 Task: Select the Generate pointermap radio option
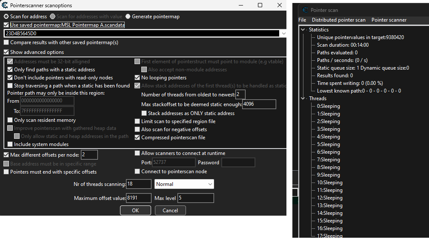point(128,17)
